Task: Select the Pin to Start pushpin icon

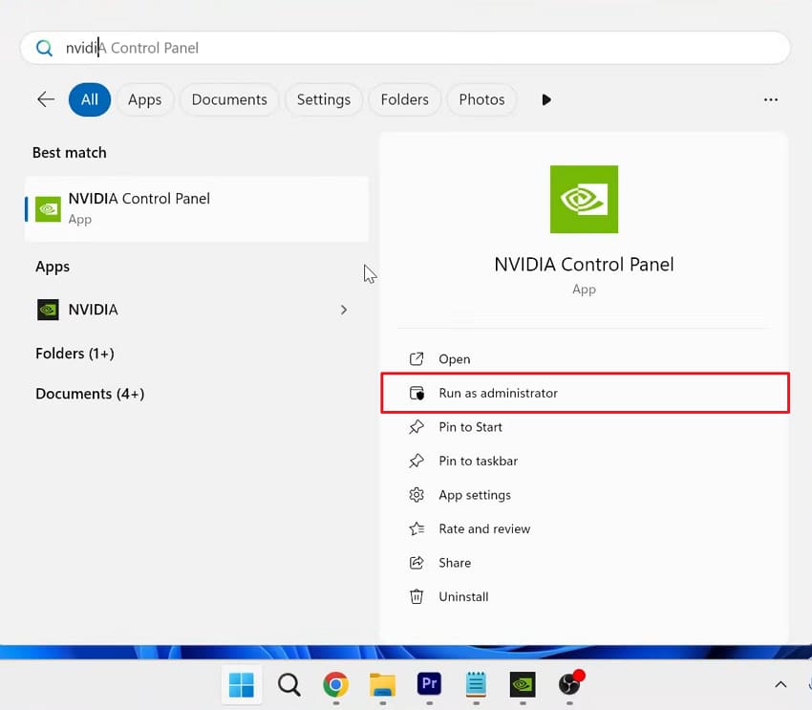Action: coord(417,427)
